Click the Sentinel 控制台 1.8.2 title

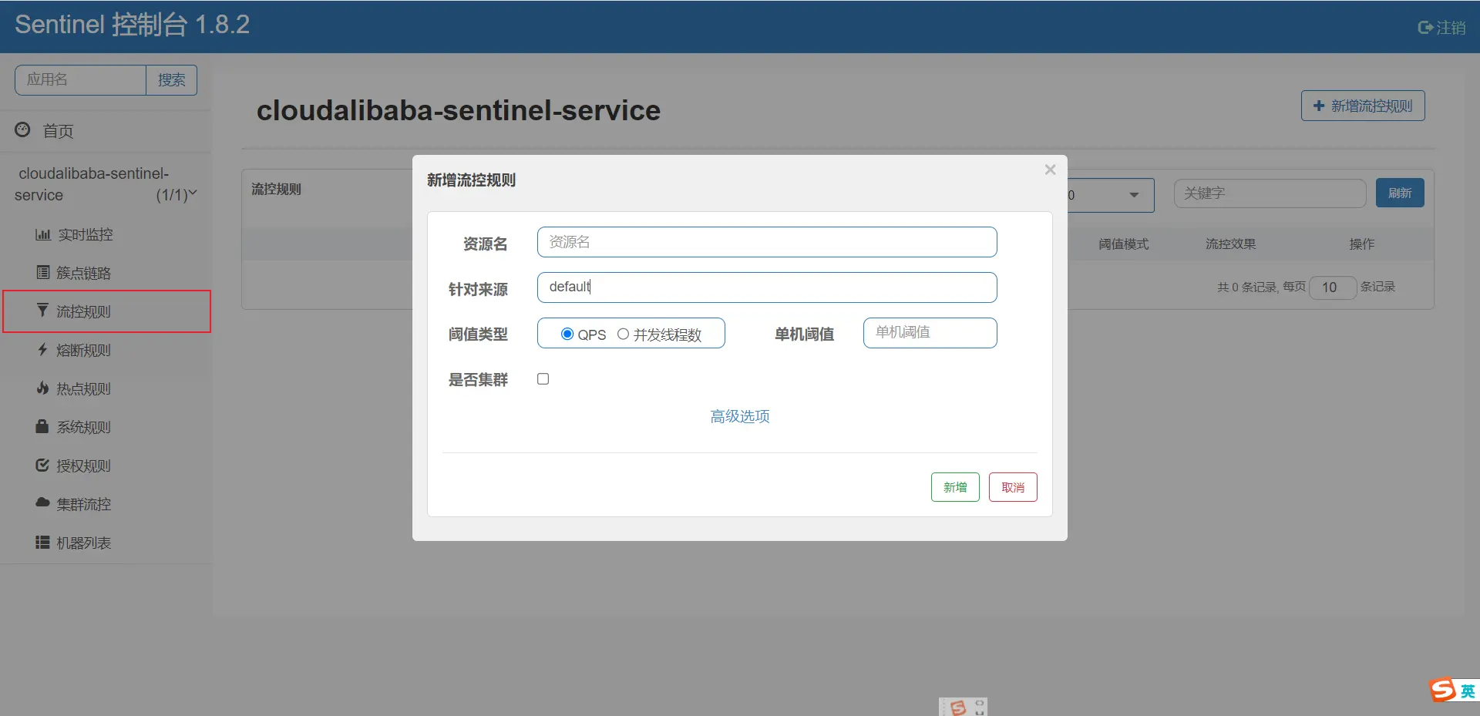[133, 25]
